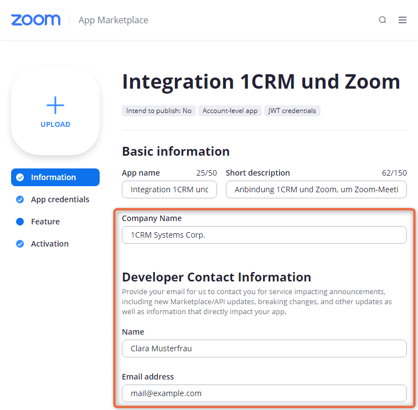The height and width of the screenshot is (410, 418).
Task: Click the 'Developer Contact Information' heading
Action: (x=216, y=277)
